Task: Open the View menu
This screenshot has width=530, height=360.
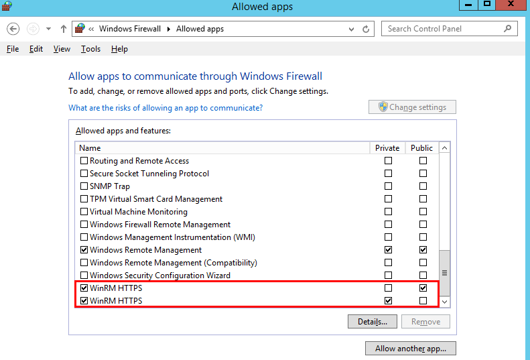Action: 62,49
